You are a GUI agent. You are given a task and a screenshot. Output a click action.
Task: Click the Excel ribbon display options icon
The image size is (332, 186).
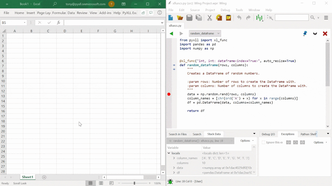[x=123, y=4]
